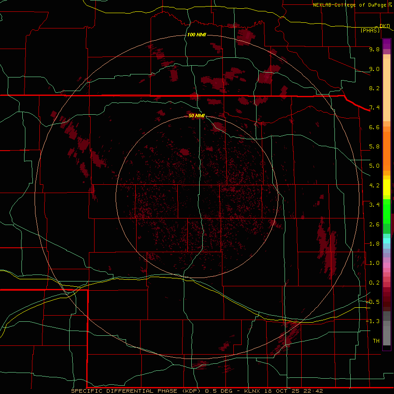The image size is (394, 394).
Task: Click the 3.4 value on the color scale
Action: (x=374, y=205)
